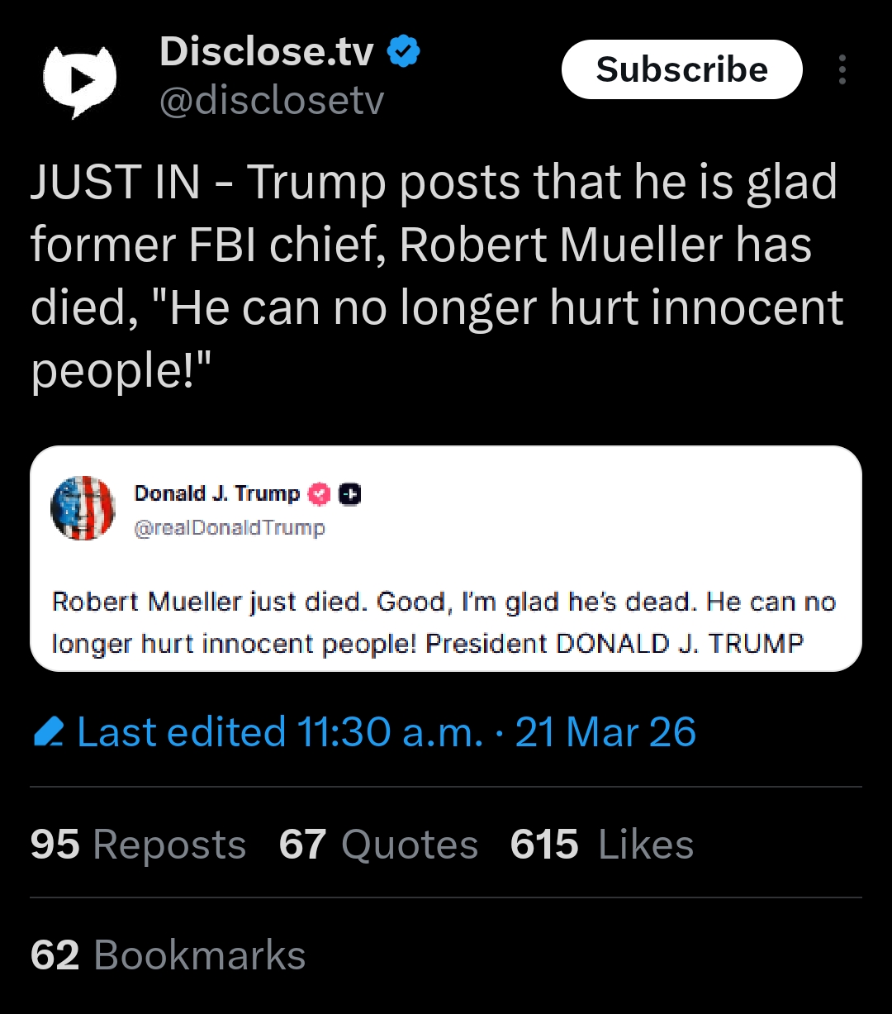Click the JUST IN tweet text
This screenshot has width=892, height=1014.
coord(436,276)
